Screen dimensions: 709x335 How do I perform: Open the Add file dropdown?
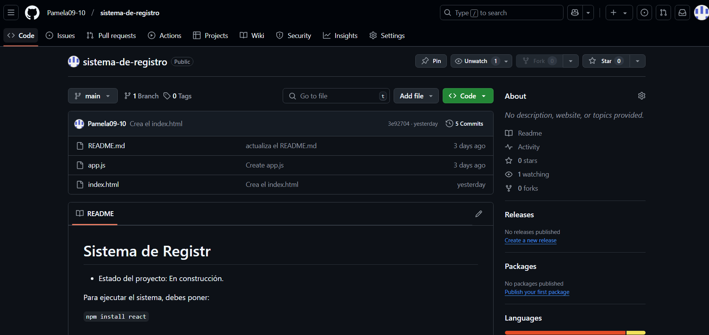pos(416,96)
